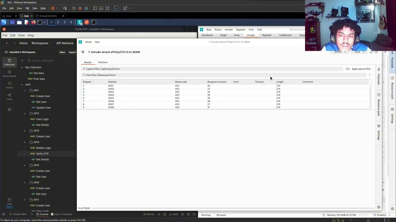The height and width of the screenshot is (222, 396).
Task: Click the Postman icon in Kali taskbar
Action: tap(87, 22)
